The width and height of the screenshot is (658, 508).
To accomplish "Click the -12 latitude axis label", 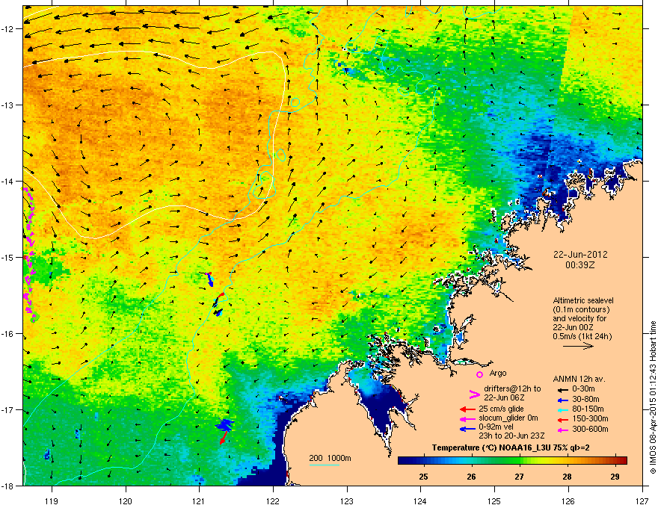I will tap(8, 29).
